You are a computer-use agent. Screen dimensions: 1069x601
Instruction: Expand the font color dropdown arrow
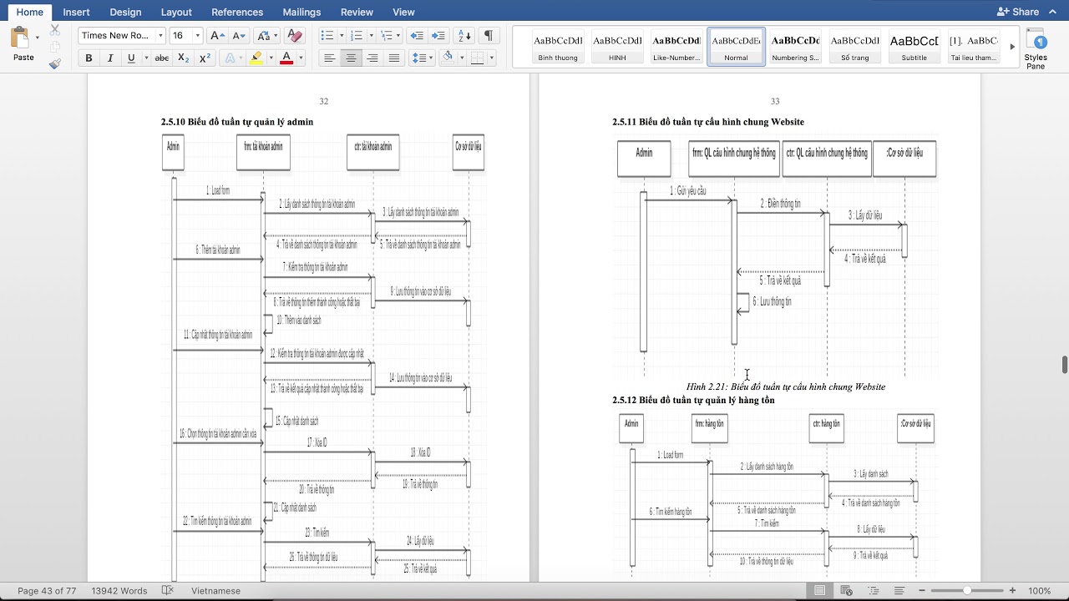click(x=300, y=58)
